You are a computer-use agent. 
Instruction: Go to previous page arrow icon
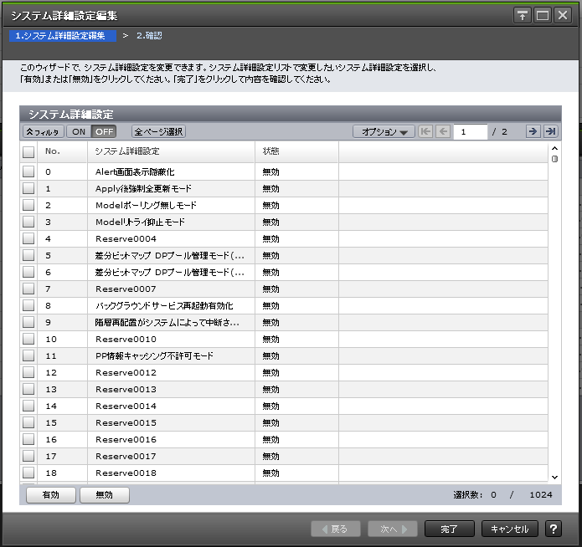click(x=443, y=131)
